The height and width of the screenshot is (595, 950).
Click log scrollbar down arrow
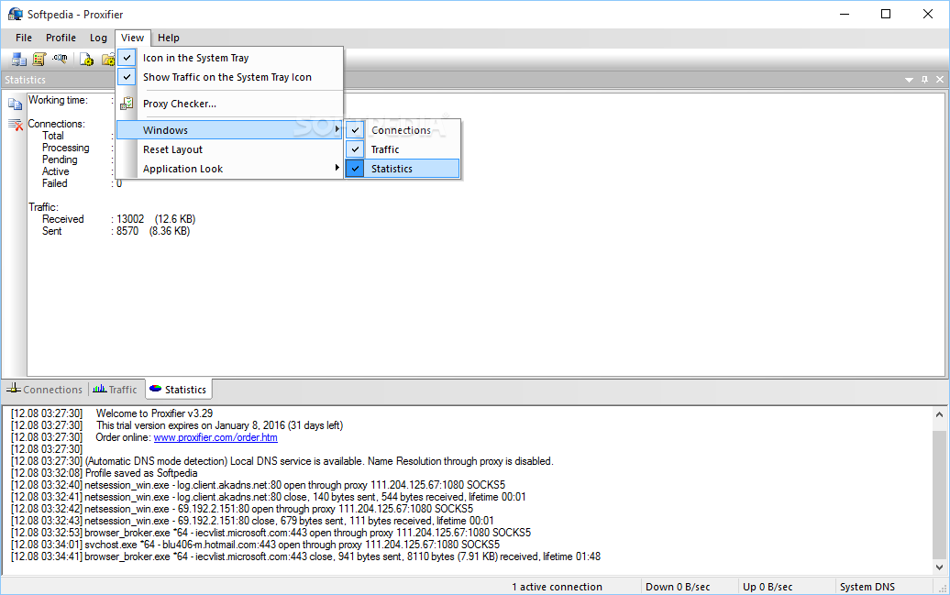(939, 567)
